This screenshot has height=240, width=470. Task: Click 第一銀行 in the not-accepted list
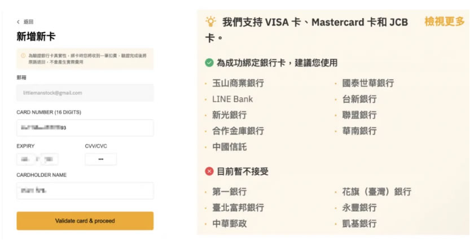pos(229,191)
